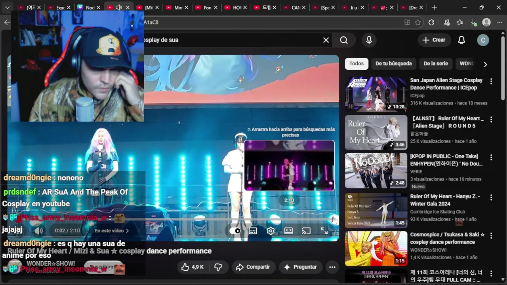Open '【ALNST】Ruler Of My Heart' video link

pos(447,122)
